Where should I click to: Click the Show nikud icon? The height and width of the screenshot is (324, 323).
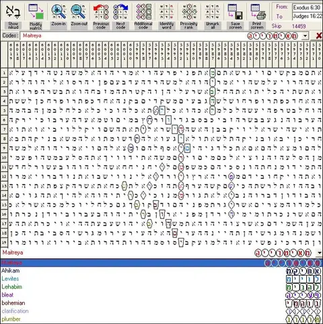(13, 11)
